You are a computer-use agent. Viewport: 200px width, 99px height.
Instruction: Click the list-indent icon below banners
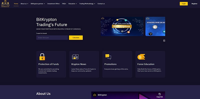[164, 41]
